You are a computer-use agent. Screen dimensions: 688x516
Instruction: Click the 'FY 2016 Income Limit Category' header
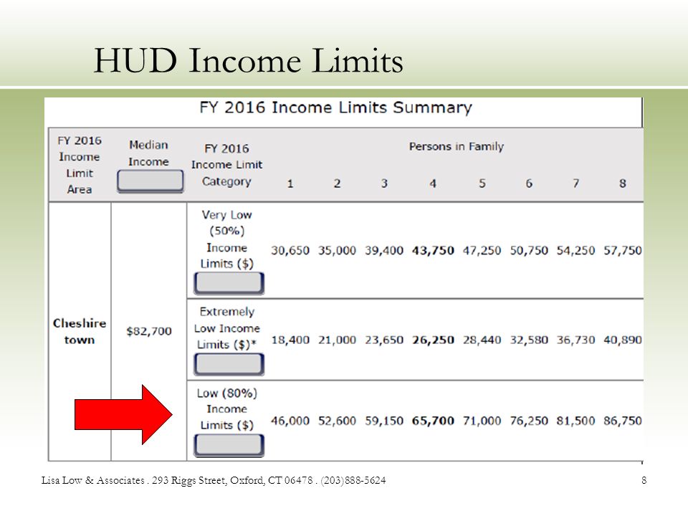pos(227,165)
